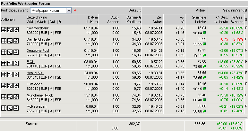This screenshot has height=132, width=249.
Task: Open the Commerzbank stock link
Action: pos(37,28)
